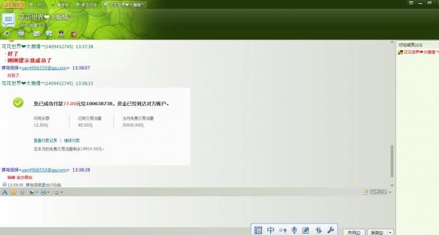Click the IME microphone voice input icon
This screenshot has width=439, height=235.
[x=294, y=230]
